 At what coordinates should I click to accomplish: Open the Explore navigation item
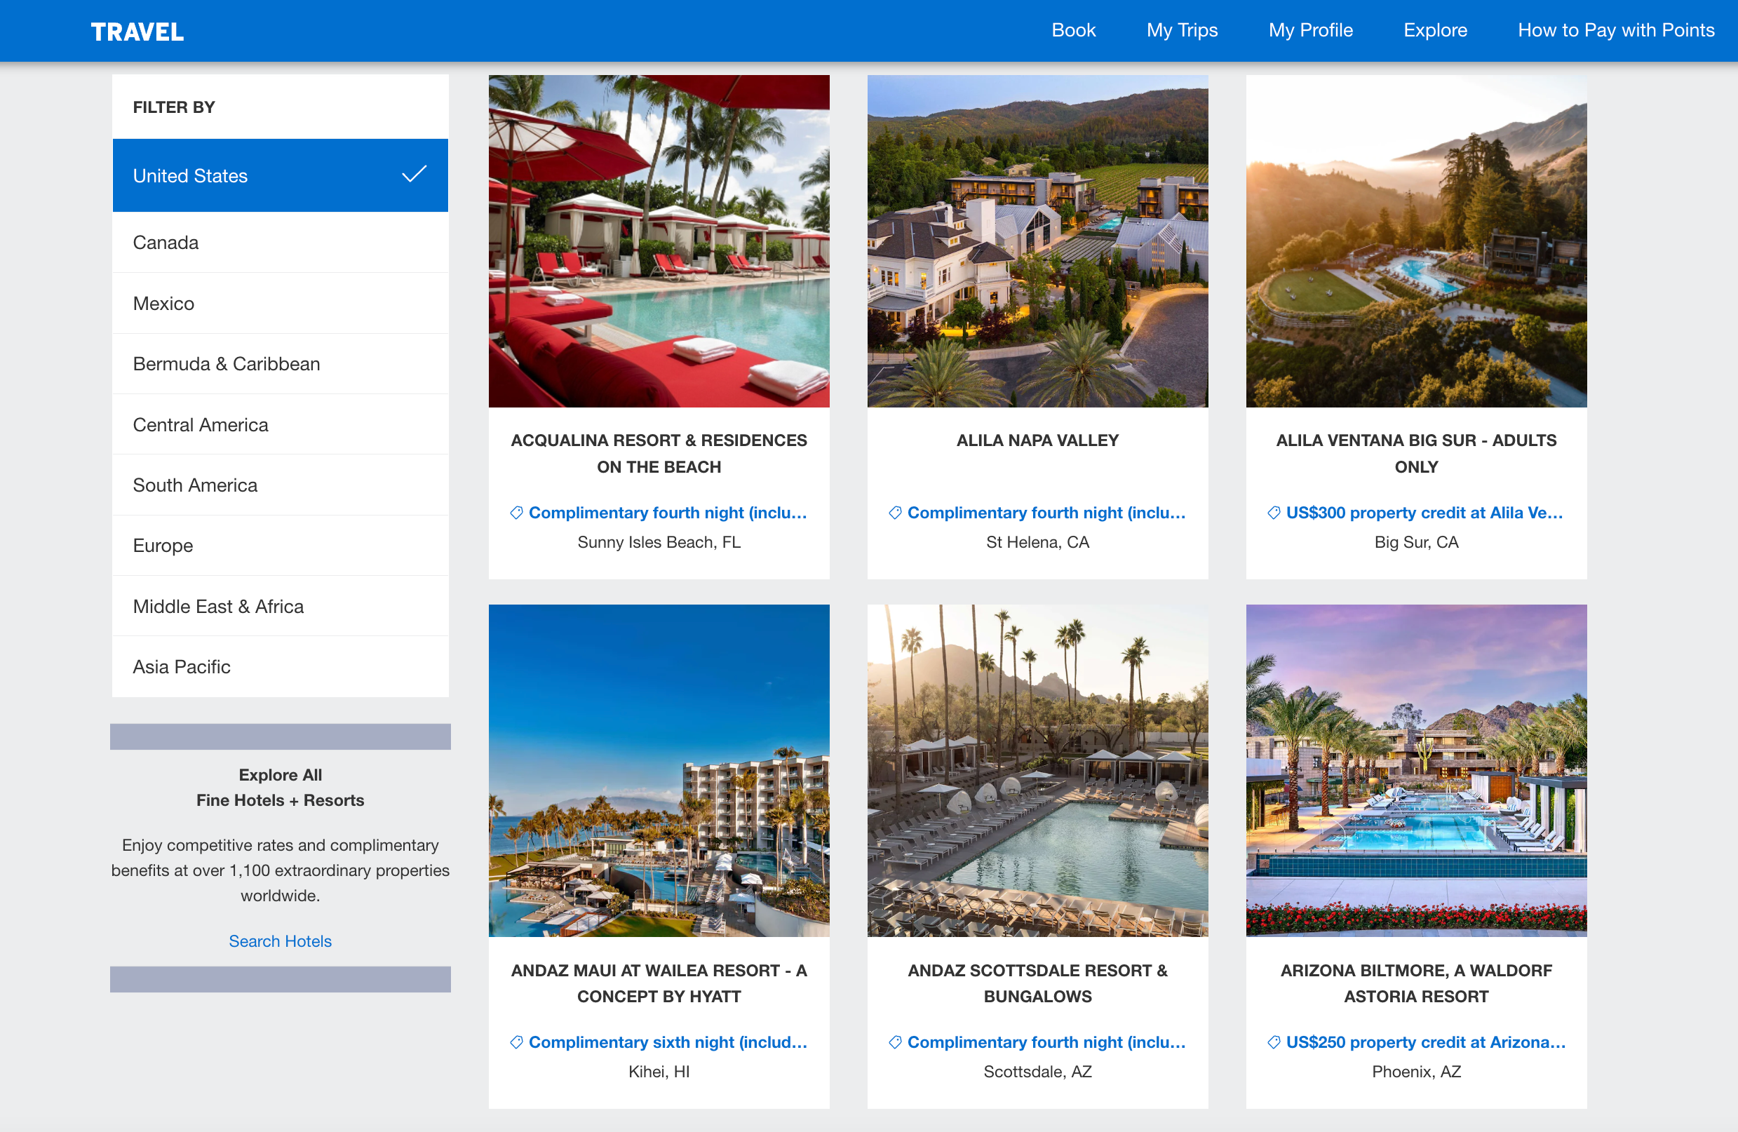1434,30
